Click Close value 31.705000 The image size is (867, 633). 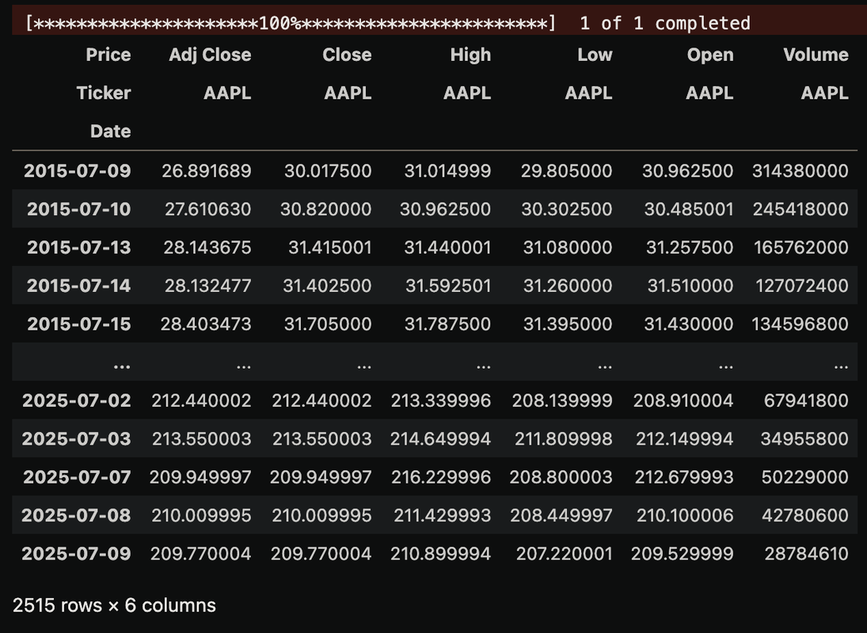pyautogui.click(x=328, y=324)
